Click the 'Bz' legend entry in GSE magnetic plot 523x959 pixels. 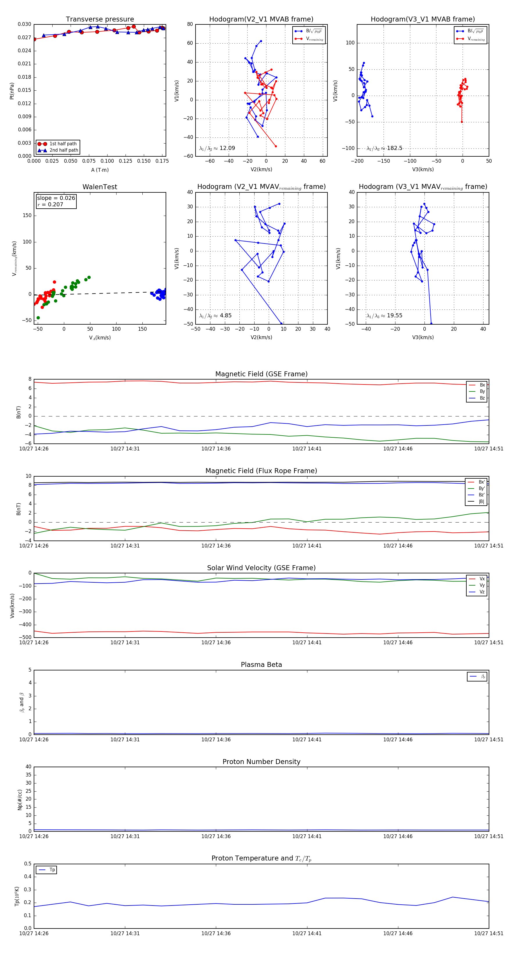pos(477,398)
